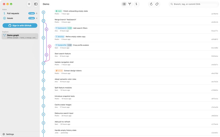
Task: Click the develop branch badge
Action: pos(60,36)
